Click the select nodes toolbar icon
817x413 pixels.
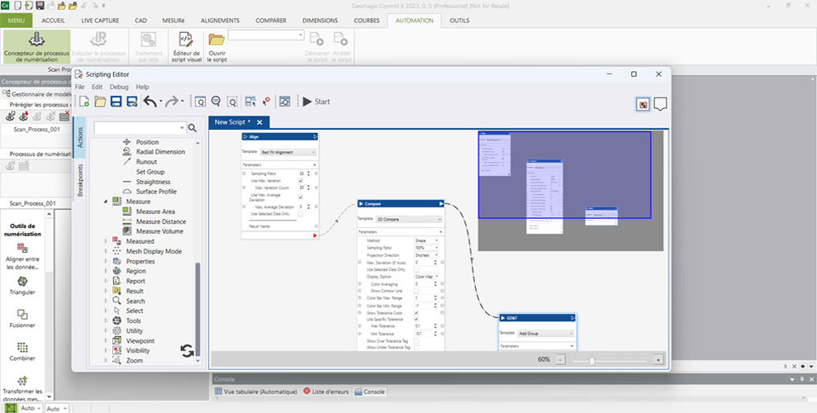point(250,102)
